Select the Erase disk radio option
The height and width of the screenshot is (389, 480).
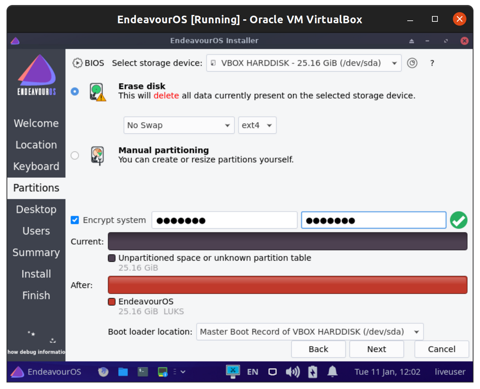point(75,92)
